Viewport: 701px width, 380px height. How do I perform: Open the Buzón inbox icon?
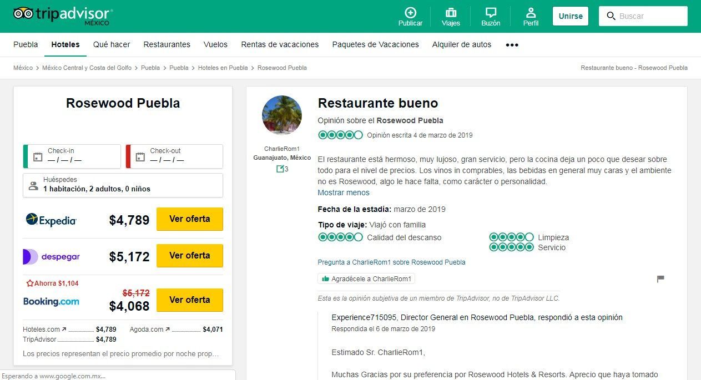tap(491, 12)
